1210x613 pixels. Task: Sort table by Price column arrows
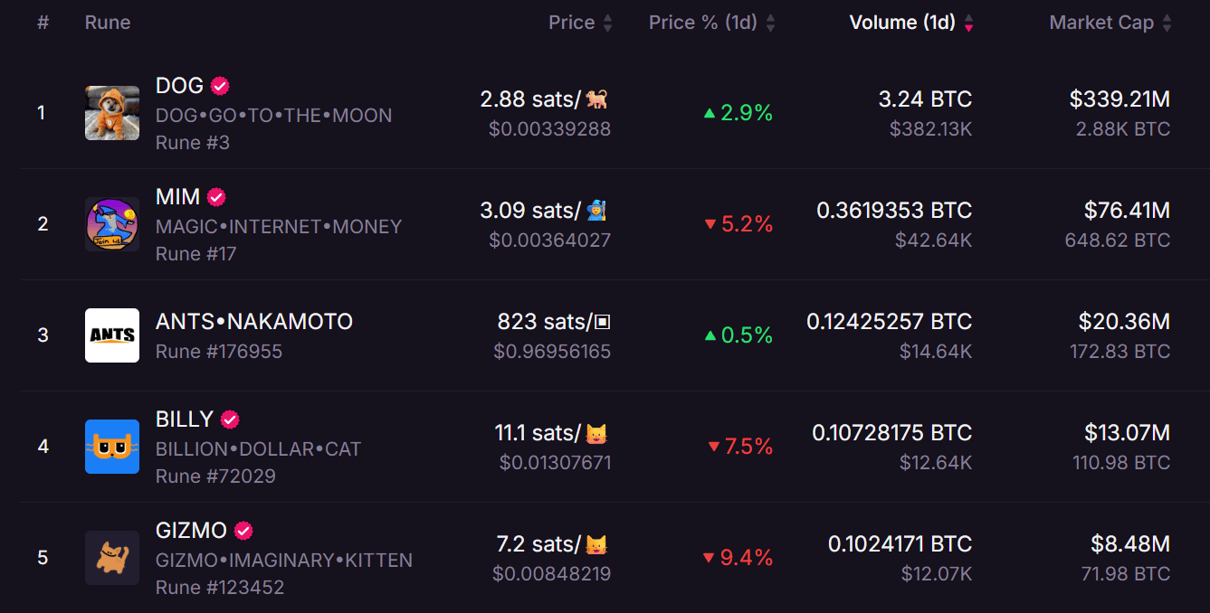[608, 24]
